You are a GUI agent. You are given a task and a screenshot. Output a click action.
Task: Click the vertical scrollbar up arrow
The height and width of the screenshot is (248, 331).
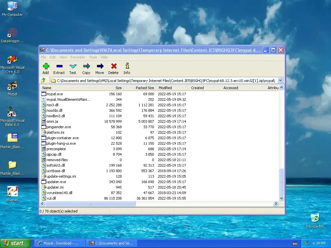tap(282, 88)
